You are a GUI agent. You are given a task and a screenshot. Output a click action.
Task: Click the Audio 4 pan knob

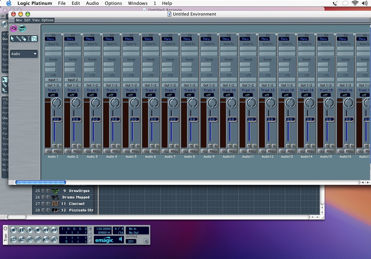click(x=115, y=103)
